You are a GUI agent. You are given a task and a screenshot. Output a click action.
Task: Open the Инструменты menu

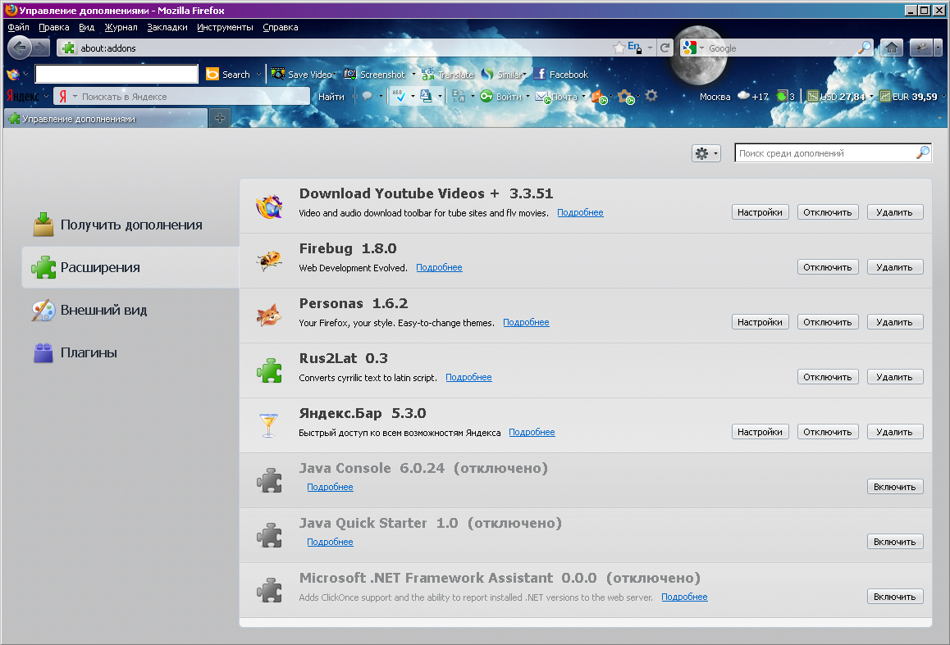225,27
